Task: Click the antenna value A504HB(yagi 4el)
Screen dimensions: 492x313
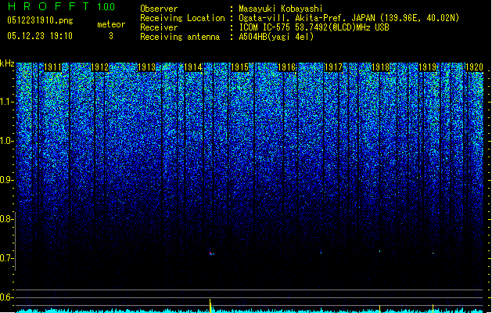Action: click(x=276, y=37)
